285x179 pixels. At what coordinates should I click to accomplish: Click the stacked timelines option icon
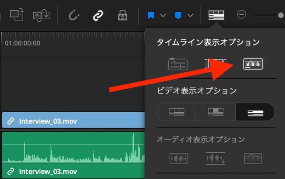tap(178, 64)
